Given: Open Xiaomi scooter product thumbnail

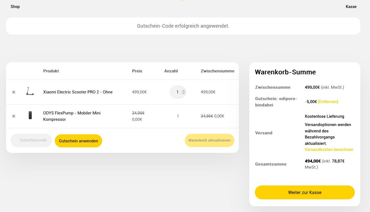Looking at the screenshot, I should [x=30, y=91].
